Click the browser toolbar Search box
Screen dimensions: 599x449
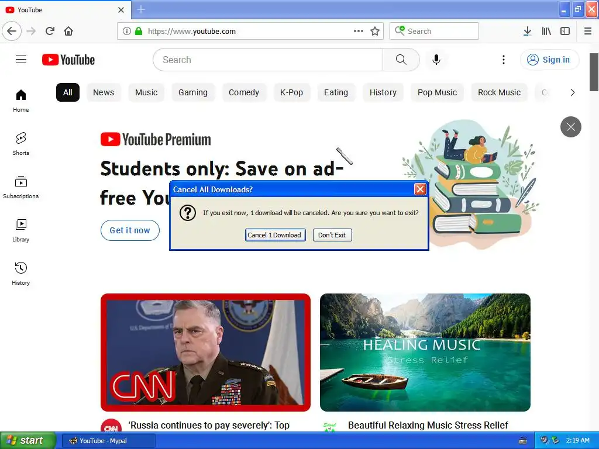click(434, 31)
